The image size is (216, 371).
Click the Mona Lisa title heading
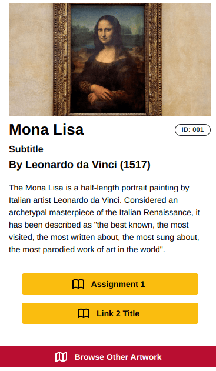coord(46,129)
